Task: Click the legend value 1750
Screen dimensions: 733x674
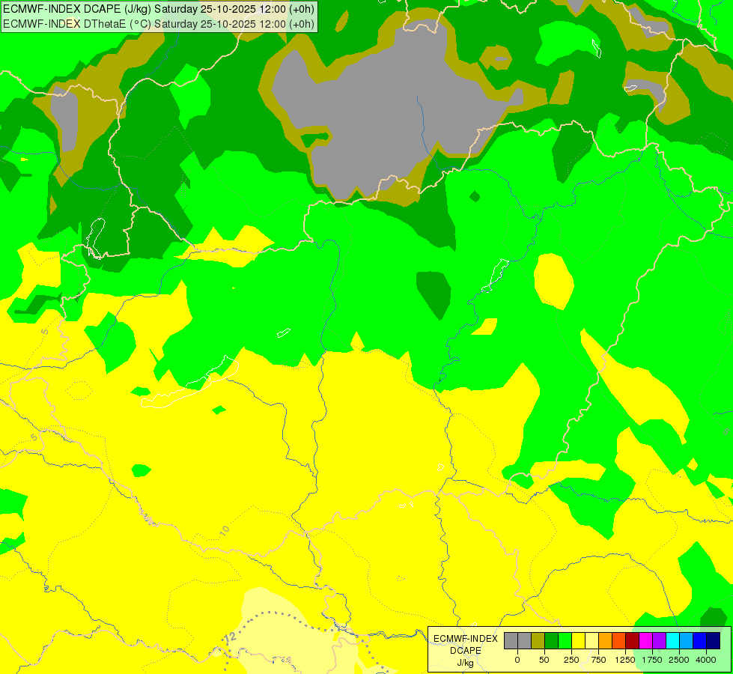Action: click(652, 660)
